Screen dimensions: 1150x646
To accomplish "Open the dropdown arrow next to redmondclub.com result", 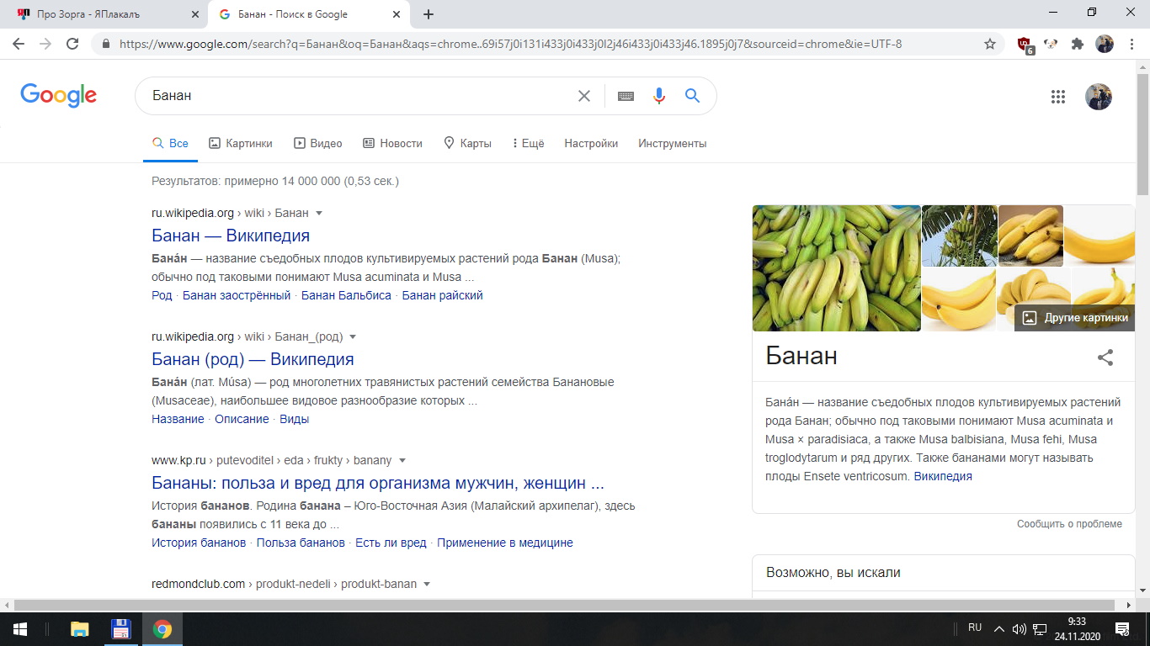I will tap(427, 585).
